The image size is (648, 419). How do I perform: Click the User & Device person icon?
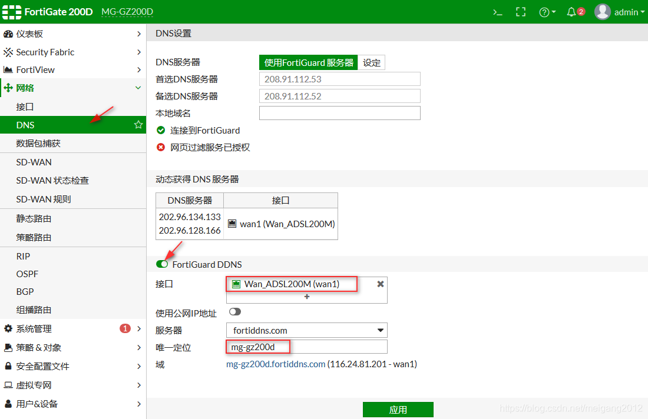click(8, 404)
